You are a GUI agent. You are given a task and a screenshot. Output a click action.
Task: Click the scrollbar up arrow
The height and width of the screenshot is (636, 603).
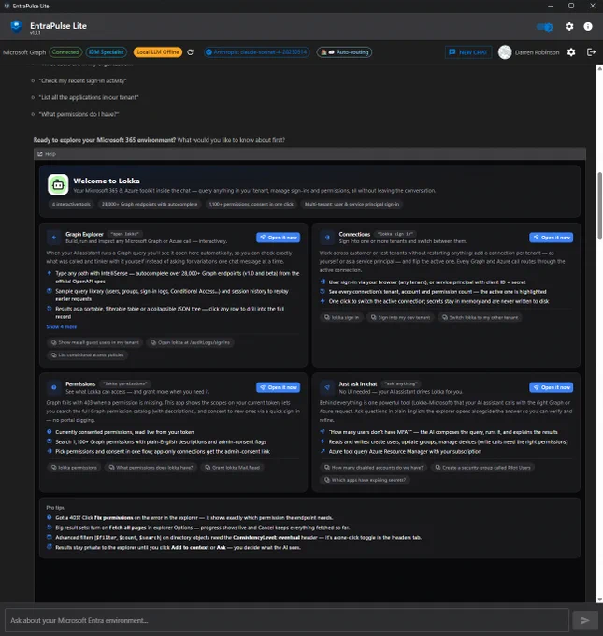coord(600,68)
